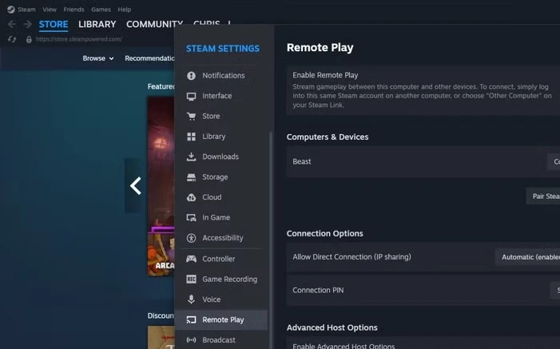Click the Notifications exclamation icon

coord(191,75)
